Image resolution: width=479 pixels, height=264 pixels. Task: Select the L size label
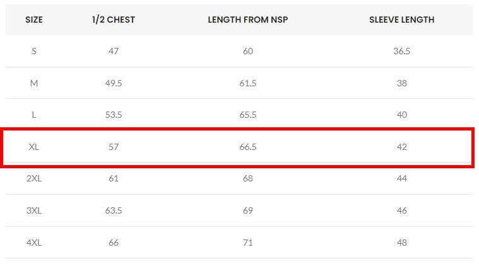[34, 115]
